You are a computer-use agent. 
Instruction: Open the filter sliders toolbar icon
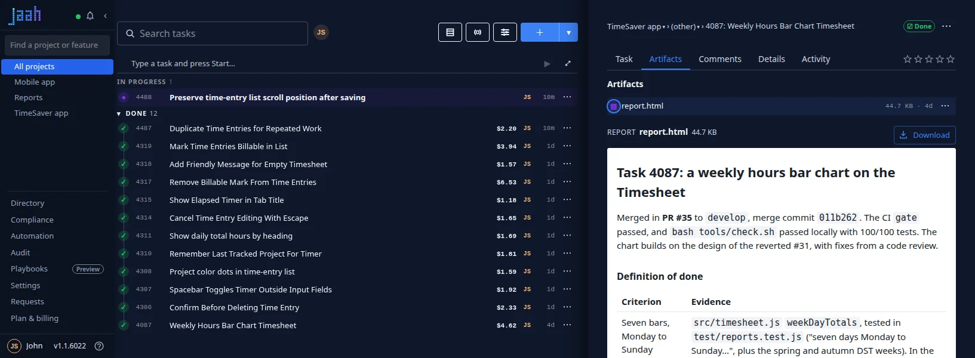505,32
